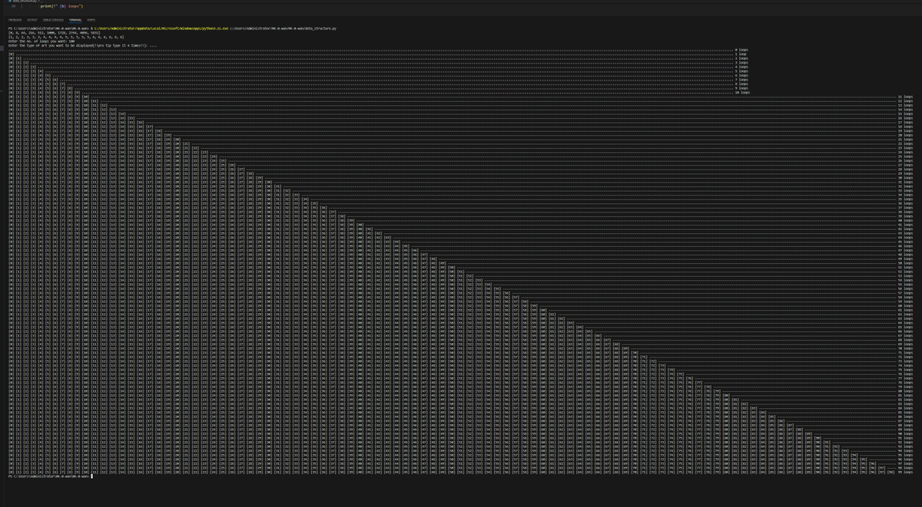
Task: Select the TERMINAL tab
Action: click(75, 20)
